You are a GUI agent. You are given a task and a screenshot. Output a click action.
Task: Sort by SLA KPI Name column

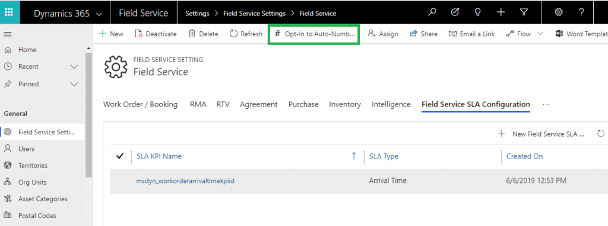coord(159,156)
